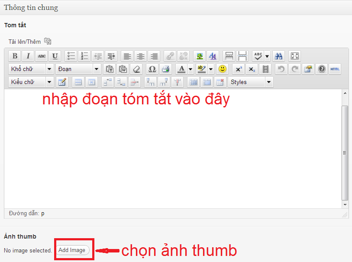Insert a bulleted unordered list
This screenshot has height=262, width=352.
click(71, 56)
